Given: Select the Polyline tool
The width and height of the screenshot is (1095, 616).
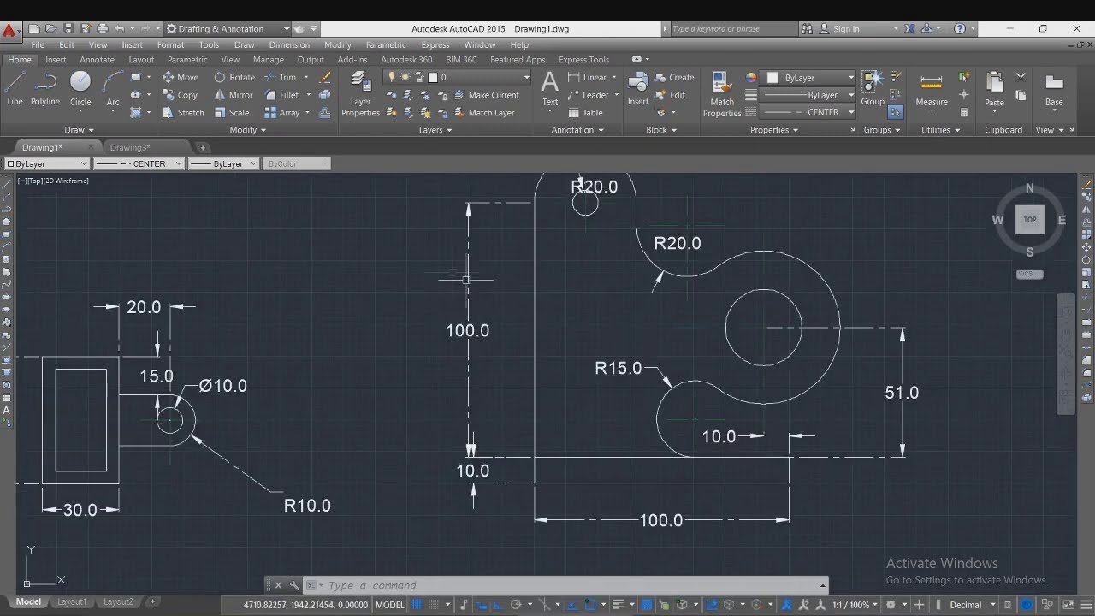Looking at the screenshot, I should tap(45, 89).
